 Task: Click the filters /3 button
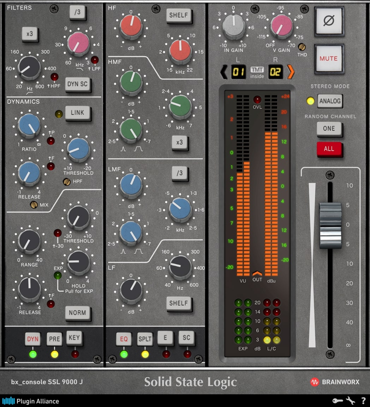pos(77,12)
